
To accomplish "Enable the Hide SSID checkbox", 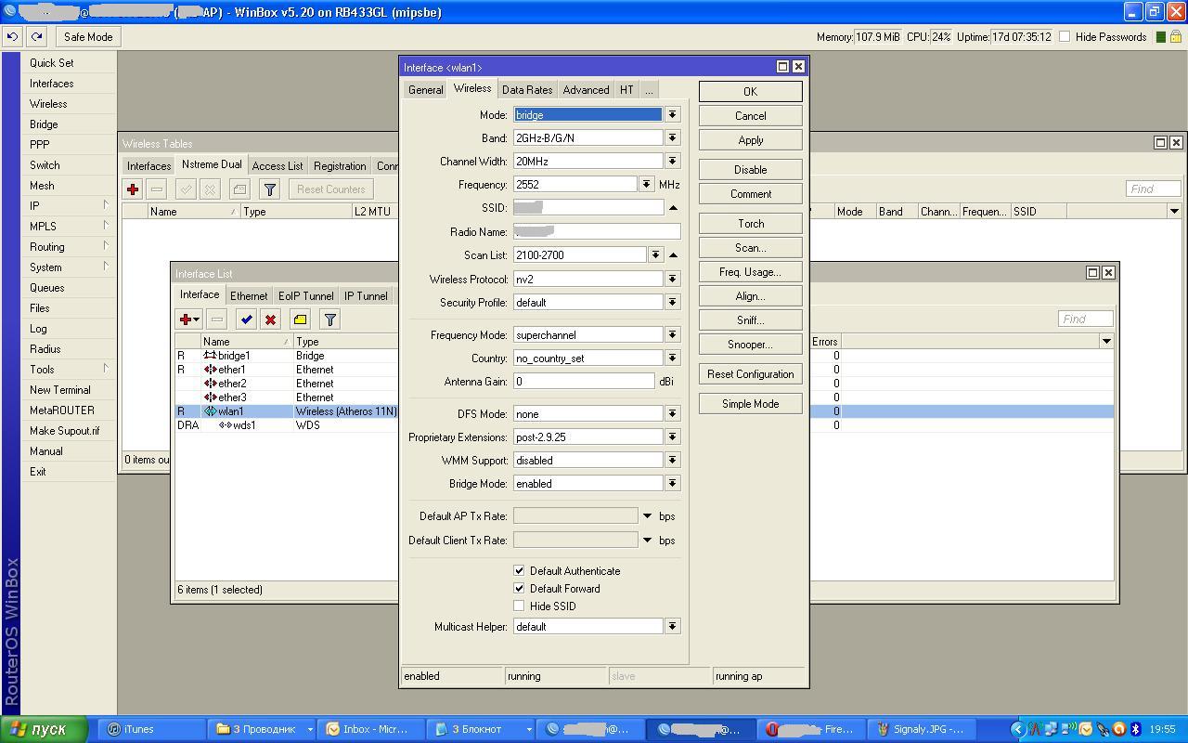I will 519,606.
